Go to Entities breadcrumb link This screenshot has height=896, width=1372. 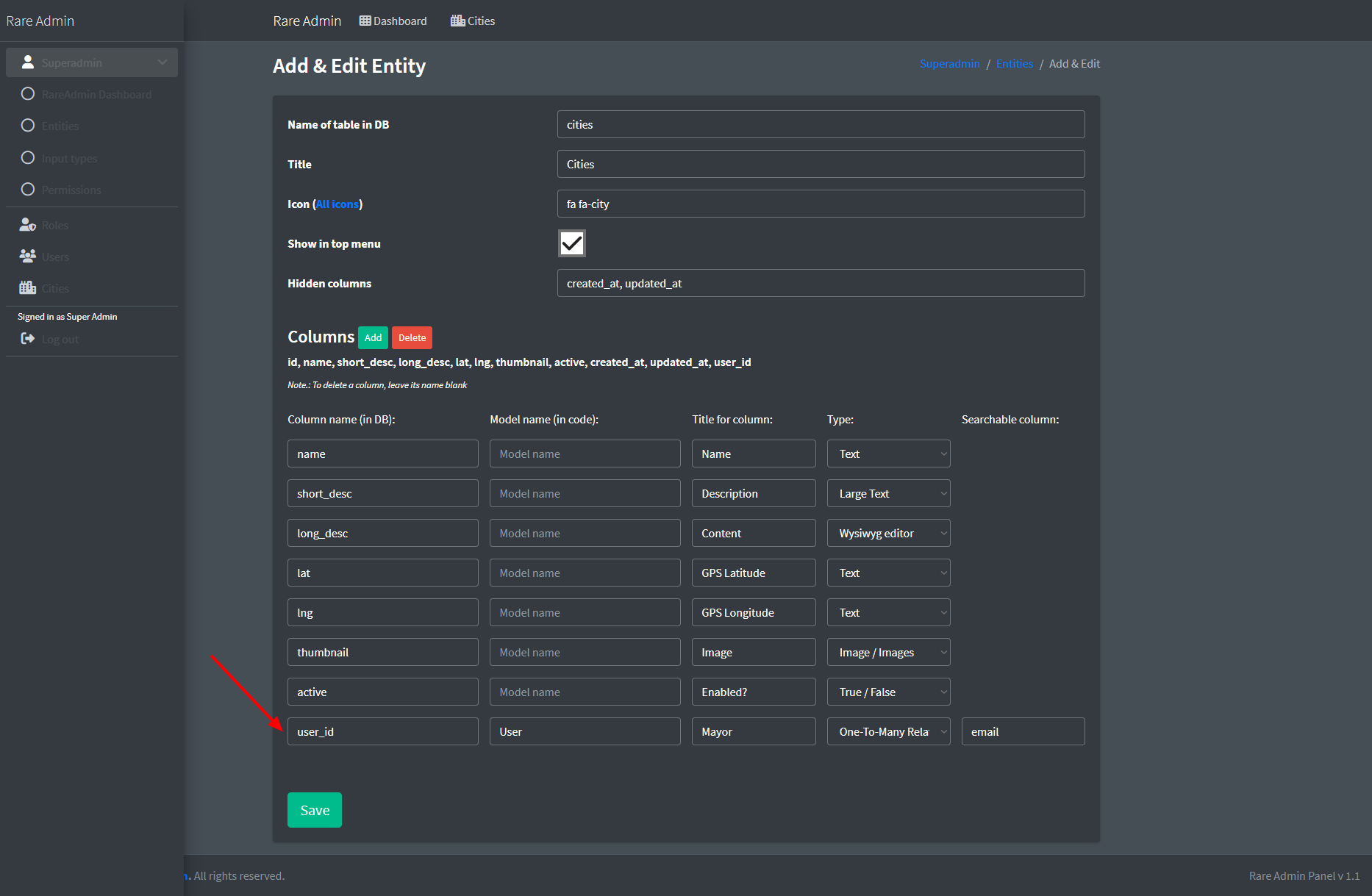point(1014,64)
